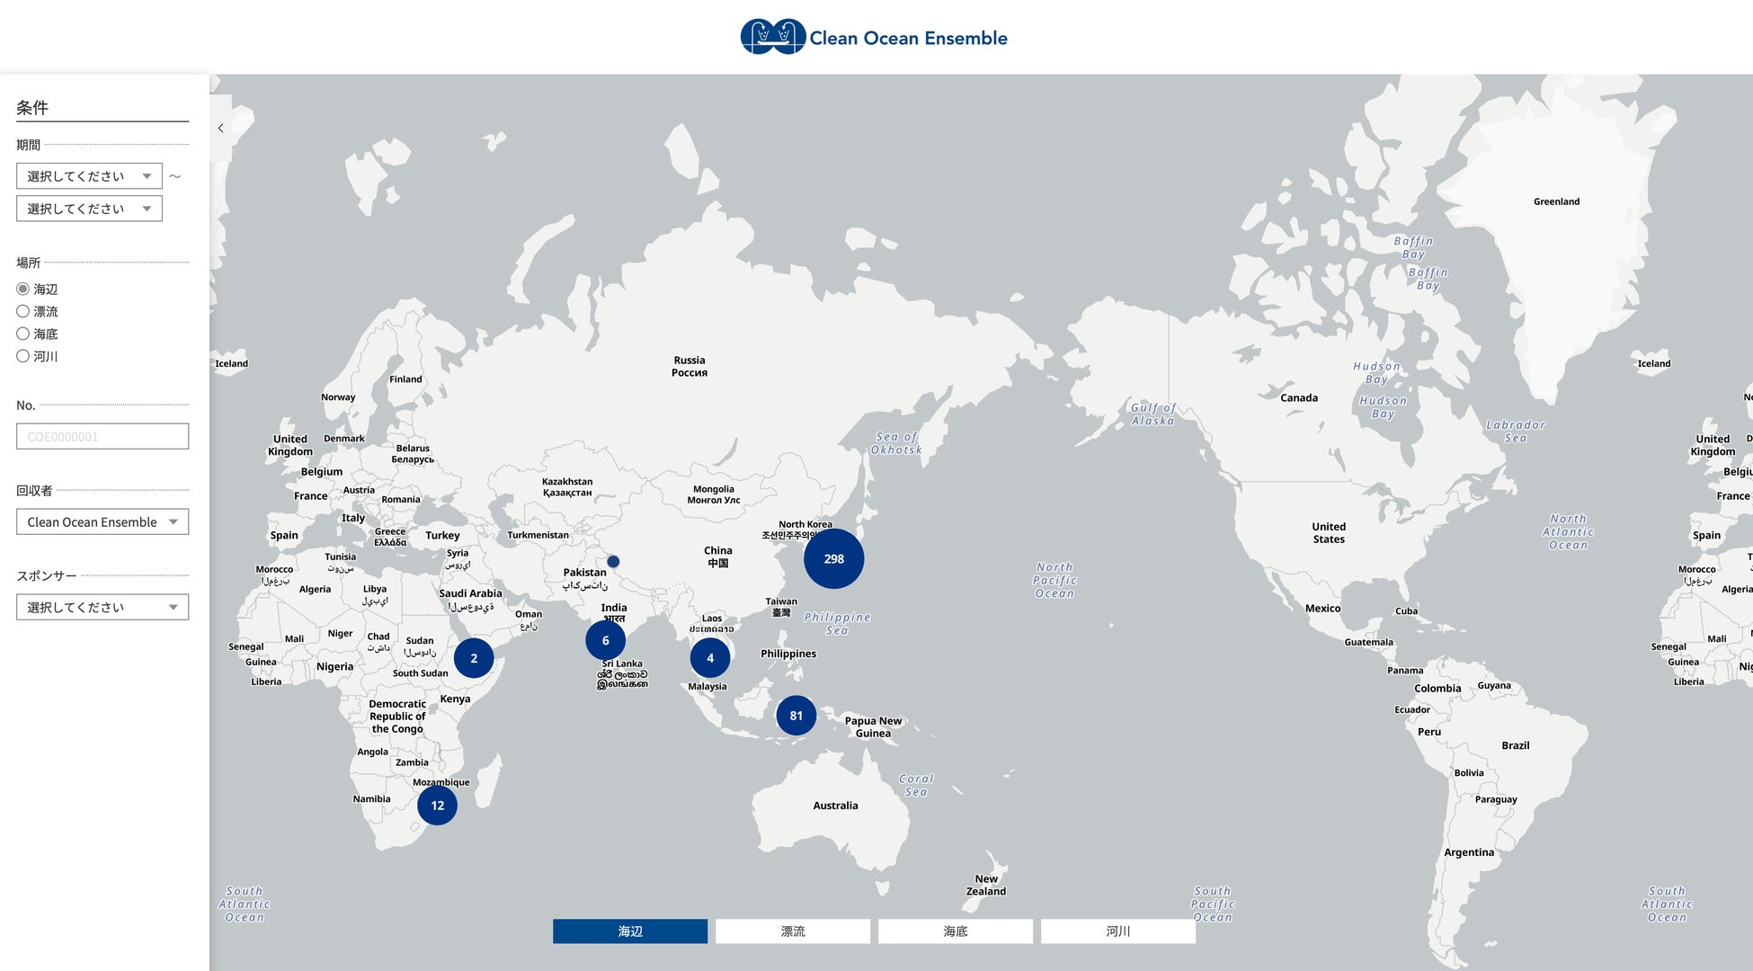This screenshot has height=971, width=1753.
Task: Click the 81 cluster marker near Indonesia
Action: pos(796,716)
